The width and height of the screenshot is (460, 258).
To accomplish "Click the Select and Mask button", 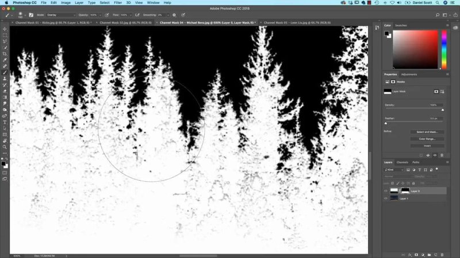I will pos(427,132).
